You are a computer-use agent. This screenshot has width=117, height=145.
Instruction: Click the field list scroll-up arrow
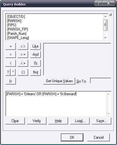coord(105,16)
